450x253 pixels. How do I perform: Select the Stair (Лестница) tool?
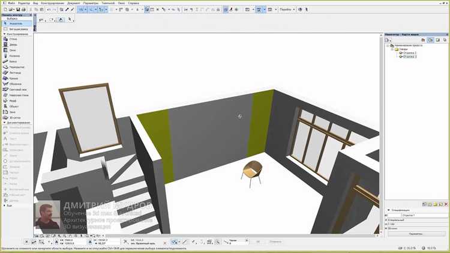17,73
